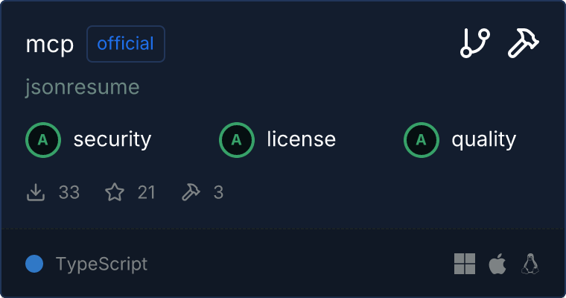Click the downloads icon
The width and height of the screenshot is (566, 298).
pos(36,193)
